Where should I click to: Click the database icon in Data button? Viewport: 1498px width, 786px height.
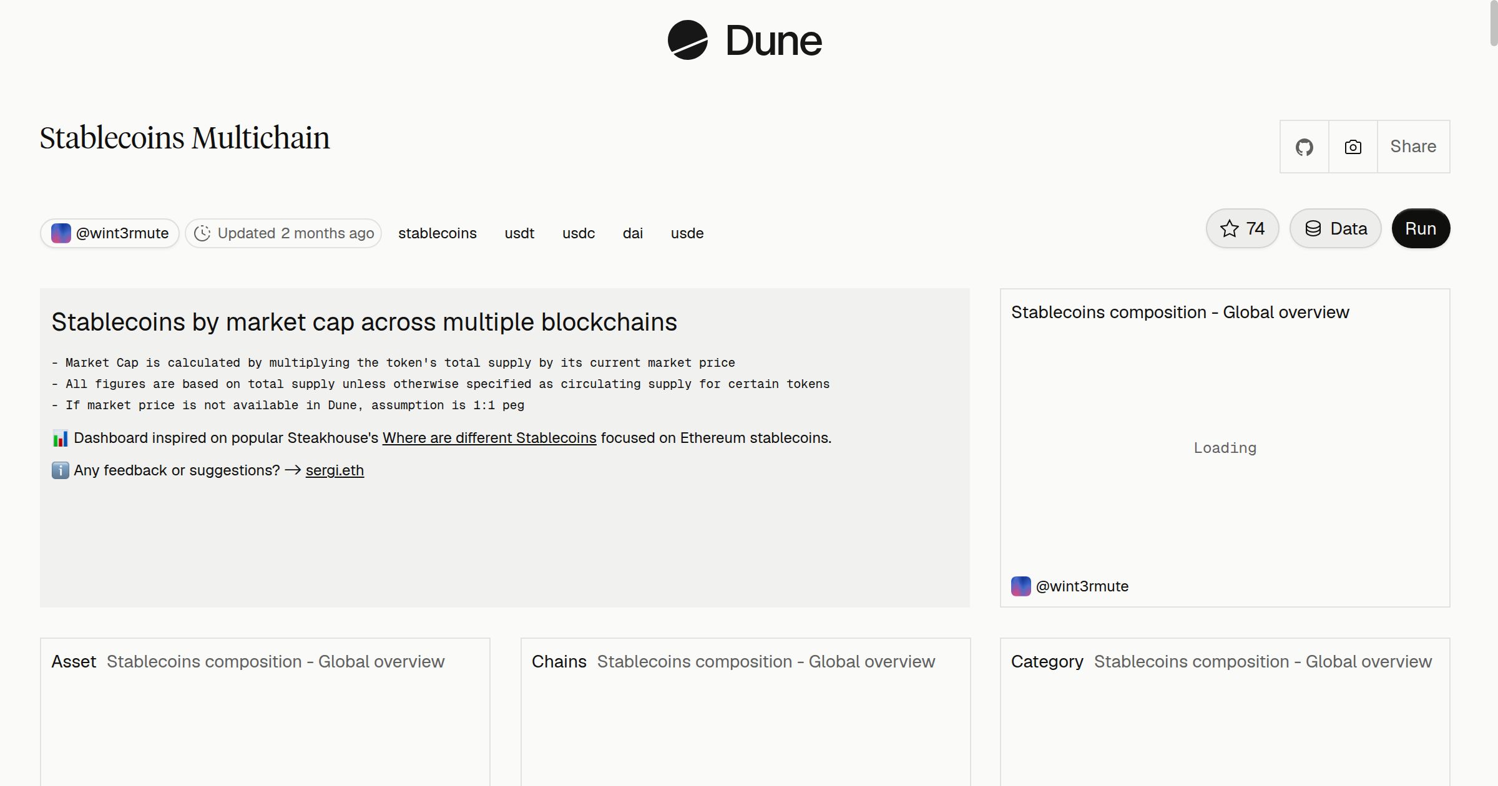click(x=1313, y=228)
